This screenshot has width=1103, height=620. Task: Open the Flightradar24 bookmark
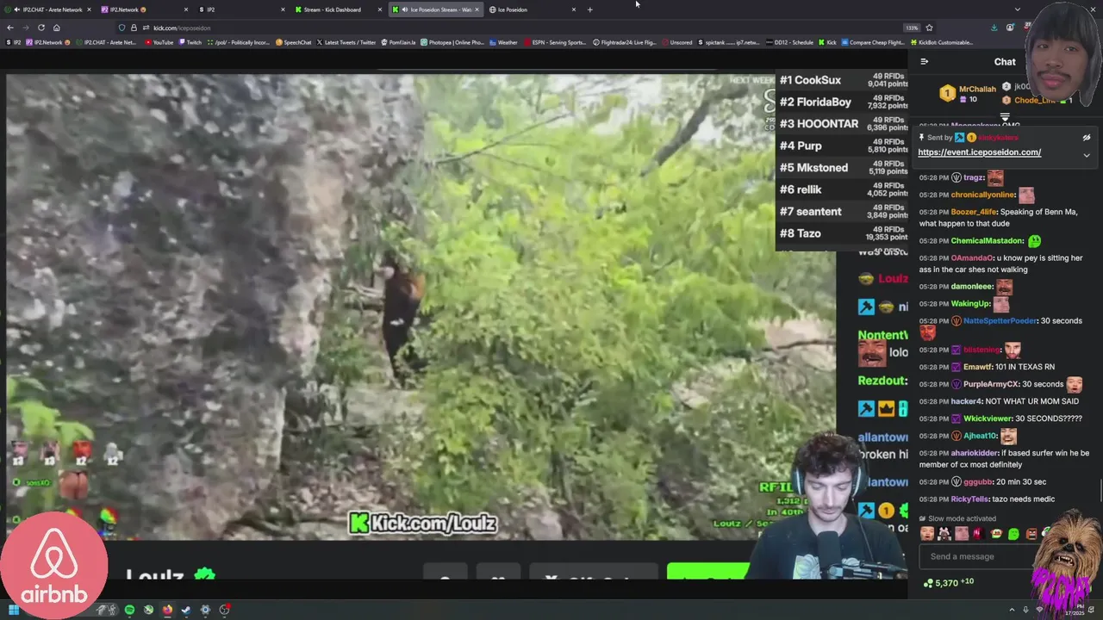[x=625, y=42]
